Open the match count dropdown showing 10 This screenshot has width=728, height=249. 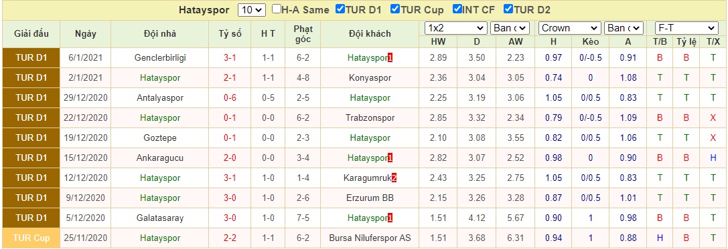252,10
